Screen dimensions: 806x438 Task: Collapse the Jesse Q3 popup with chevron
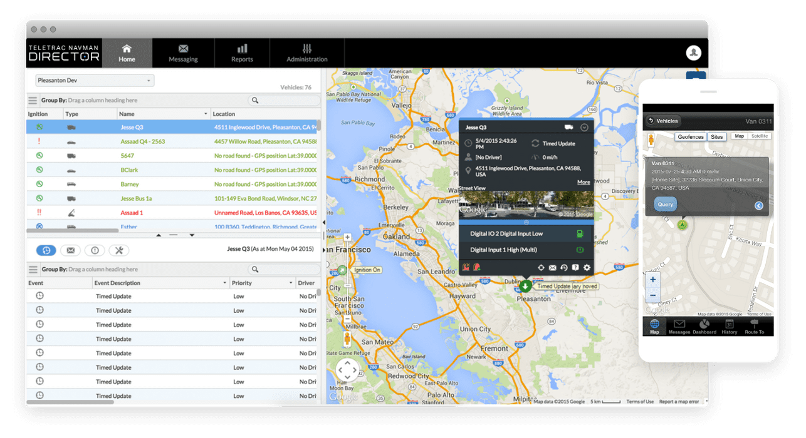[584, 128]
